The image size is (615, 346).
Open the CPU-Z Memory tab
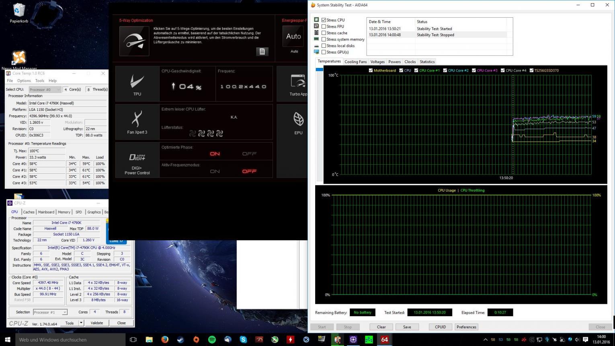(64, 212)
